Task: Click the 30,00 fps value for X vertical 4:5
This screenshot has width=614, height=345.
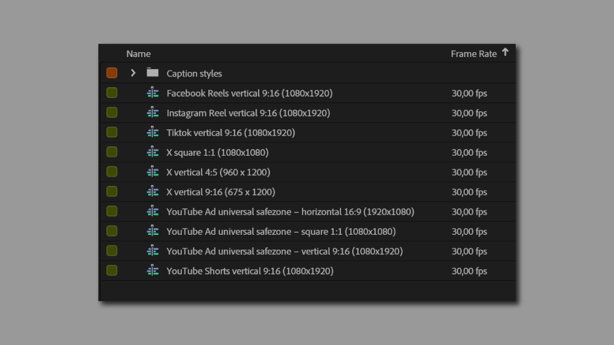Action: click(x=469, y=172)
